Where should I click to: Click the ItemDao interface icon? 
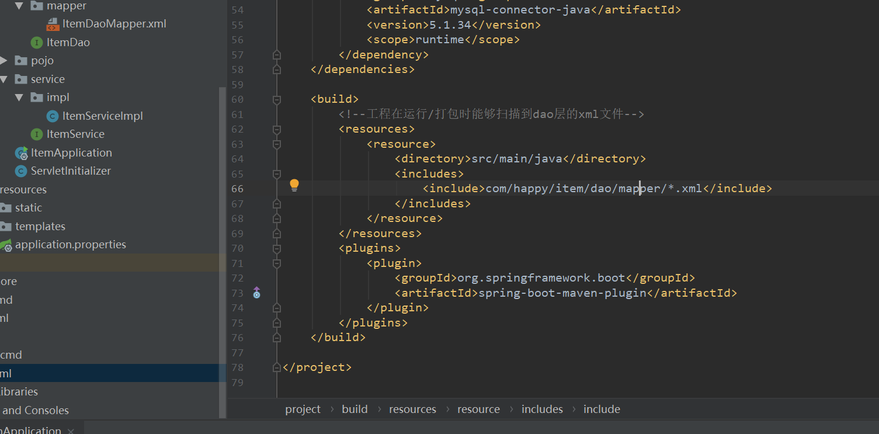pos(37,43)
